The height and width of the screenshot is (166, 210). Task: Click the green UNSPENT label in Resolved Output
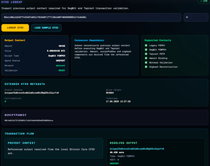coord(114,163)
